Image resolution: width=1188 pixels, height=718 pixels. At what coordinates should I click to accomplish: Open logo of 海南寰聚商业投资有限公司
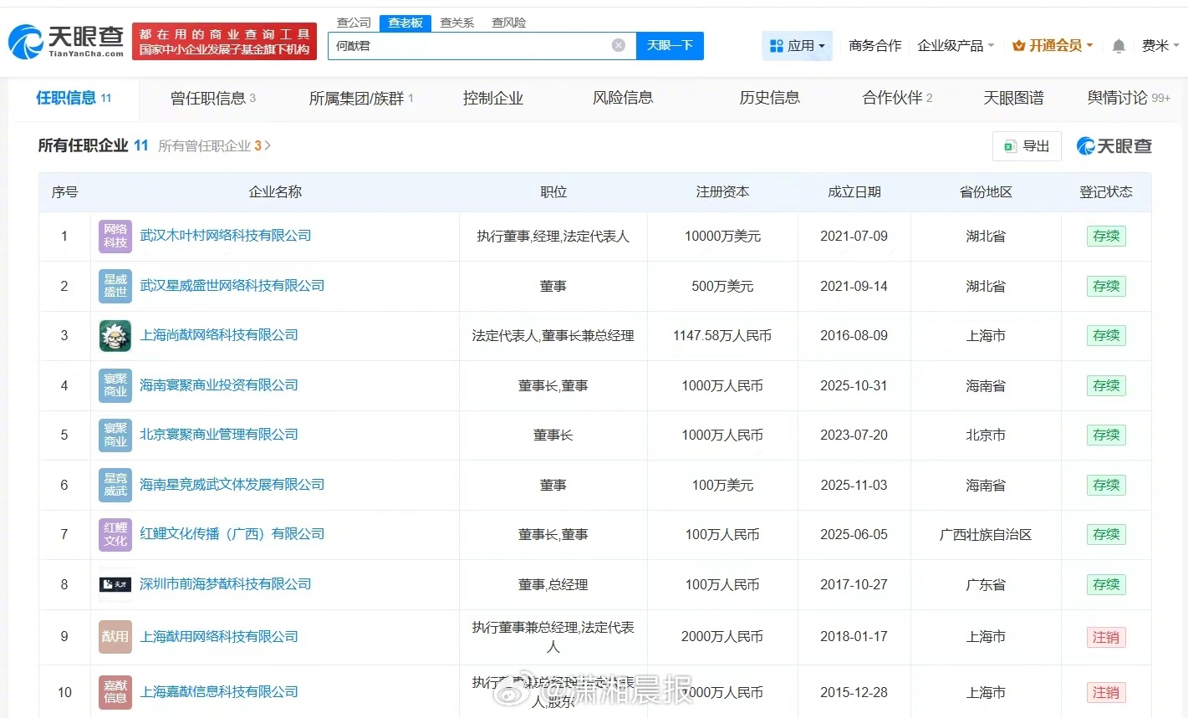(x=115, y=385)
